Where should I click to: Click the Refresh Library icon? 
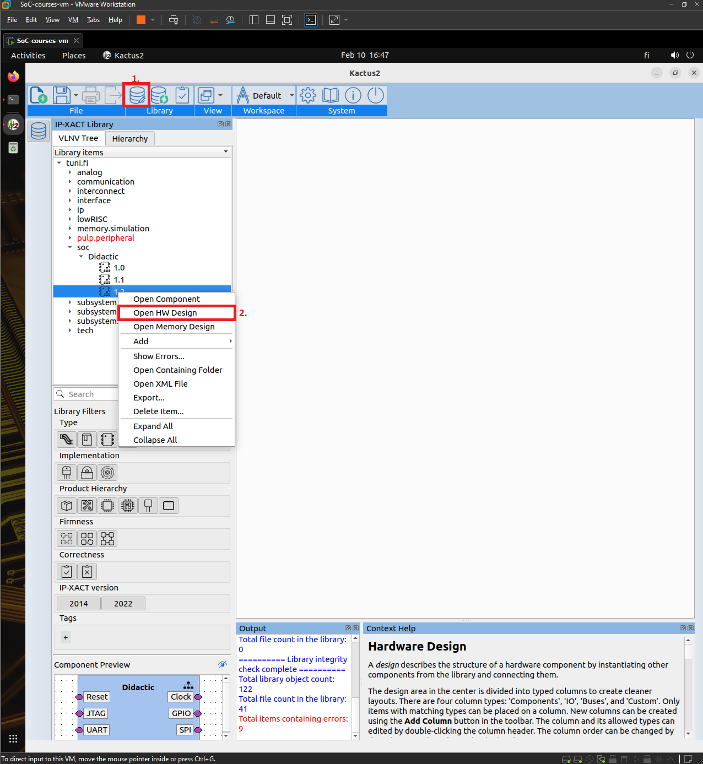(x=159, y=95)
